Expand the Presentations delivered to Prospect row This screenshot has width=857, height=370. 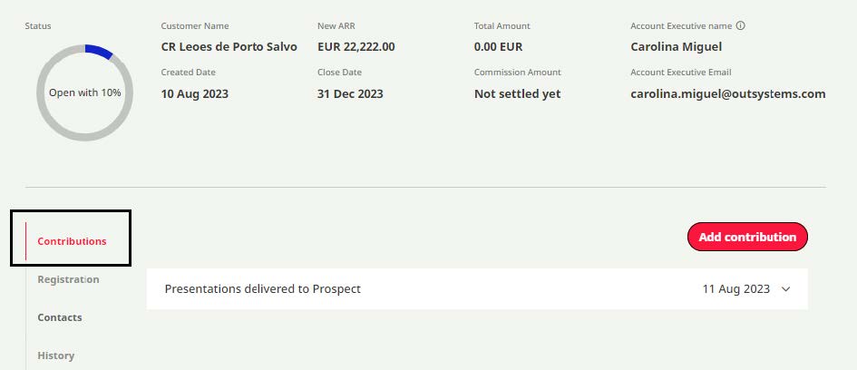tap(785, 289)
